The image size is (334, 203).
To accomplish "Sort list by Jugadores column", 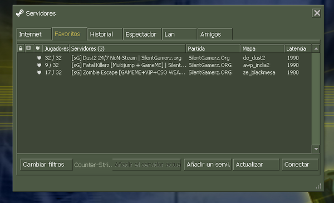I will pos(56,48).
